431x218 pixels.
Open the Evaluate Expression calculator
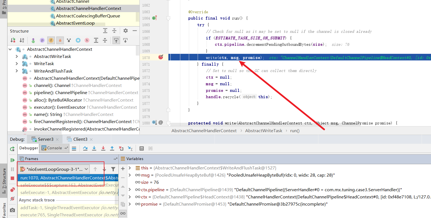(142, 148)
